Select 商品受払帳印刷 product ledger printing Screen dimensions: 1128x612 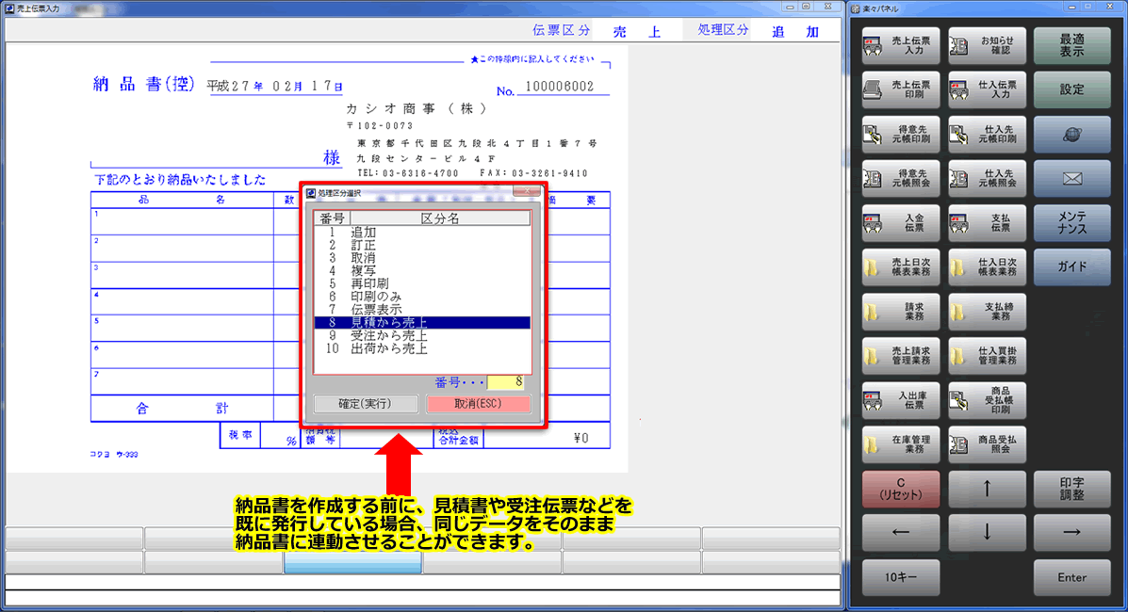(x=987, y=399)
